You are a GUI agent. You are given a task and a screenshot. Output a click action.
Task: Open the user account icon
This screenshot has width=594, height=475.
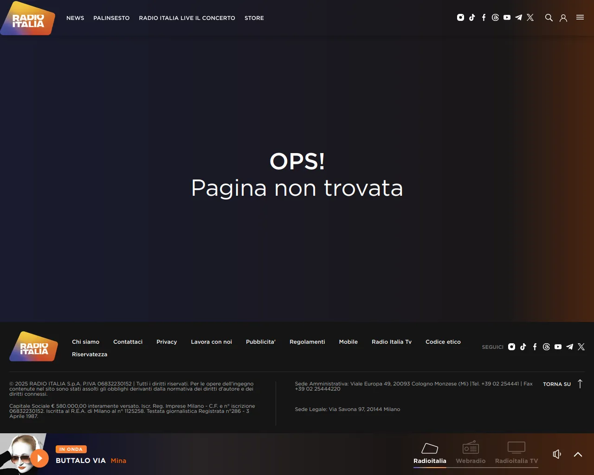point(563,18)
